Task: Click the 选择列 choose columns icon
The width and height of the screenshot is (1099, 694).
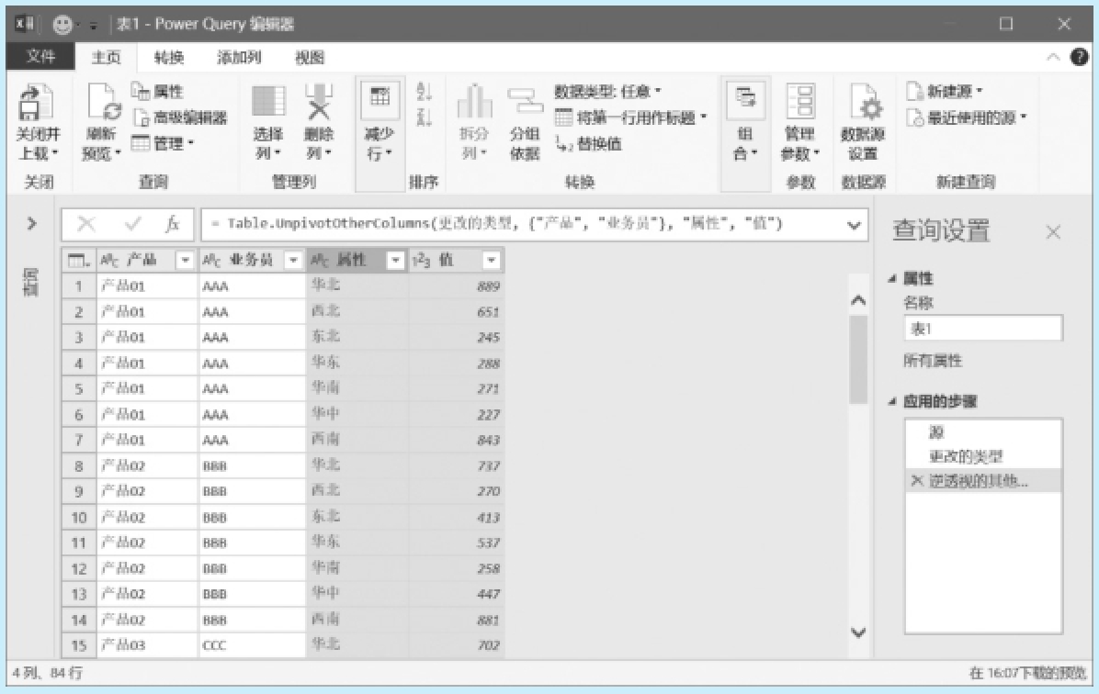Action: (268, 104)
